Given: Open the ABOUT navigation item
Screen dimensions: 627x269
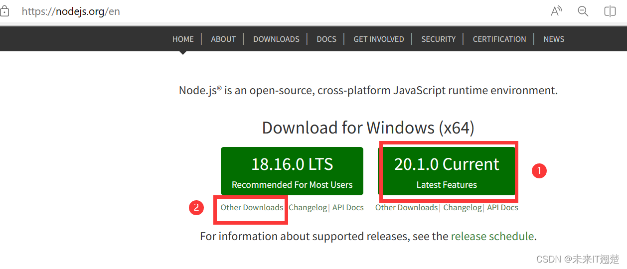Looking at the screenshot, I should click(223, 39).
